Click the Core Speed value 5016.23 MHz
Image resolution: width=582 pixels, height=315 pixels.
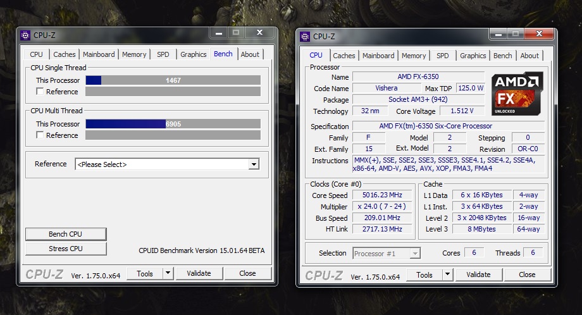(x=382, y=195)
